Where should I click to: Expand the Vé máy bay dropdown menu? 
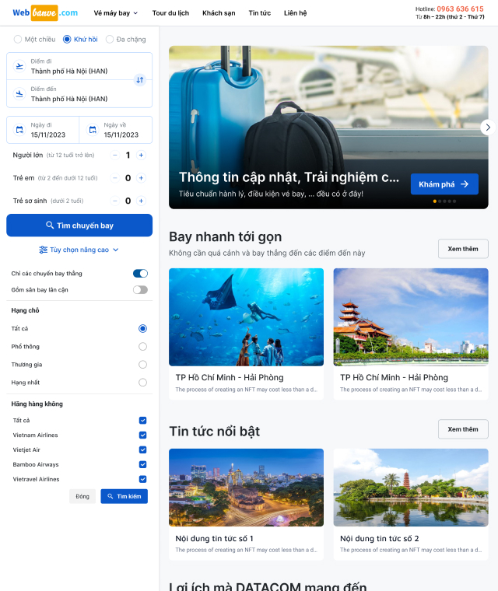pyautogui.click(x=116, y=13)
